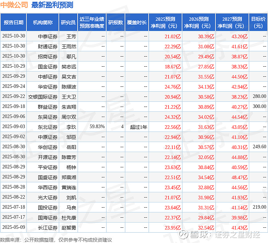Click 2026 forecast value 34.13亿
268x243 pixels.
click(x=206, y=87)
